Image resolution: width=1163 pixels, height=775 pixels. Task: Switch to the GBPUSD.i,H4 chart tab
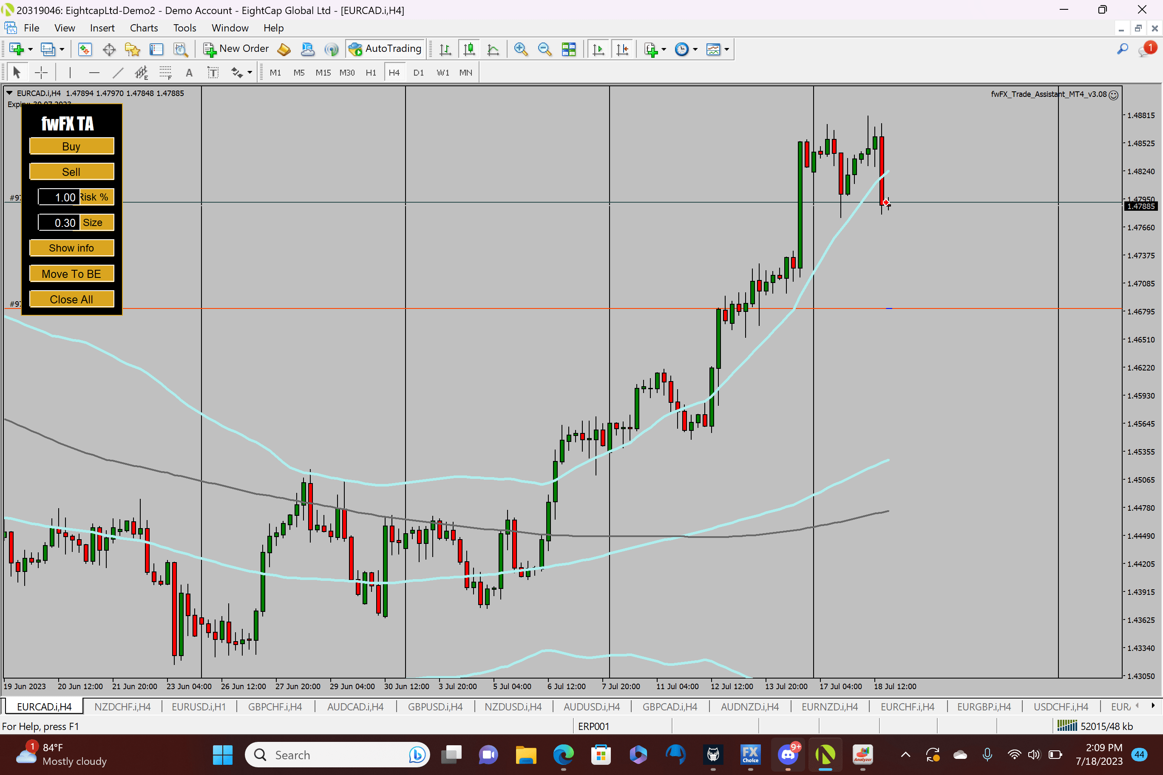(435, 706)
